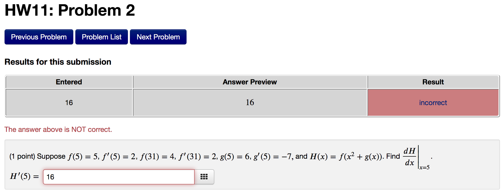Click the Result column header

pyautogui.click(x=433, y=82)
